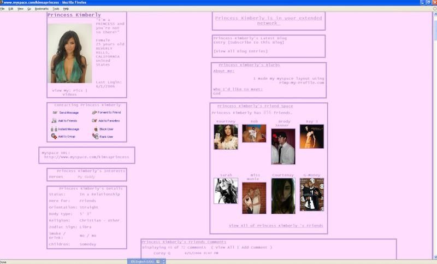This screenshot has width=437, height=264.
Task: Click the Videos link under profile photo
Action: click(x=69, y=95)
